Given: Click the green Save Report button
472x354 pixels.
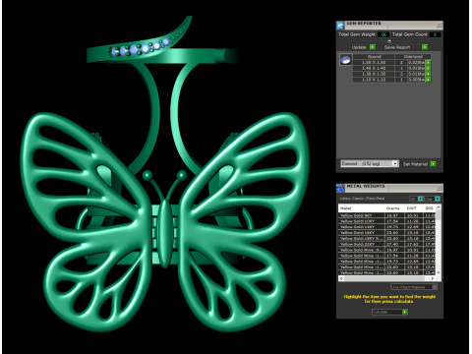Looking at the screenshot, I should pyautogui.click(x=425, y=47).
